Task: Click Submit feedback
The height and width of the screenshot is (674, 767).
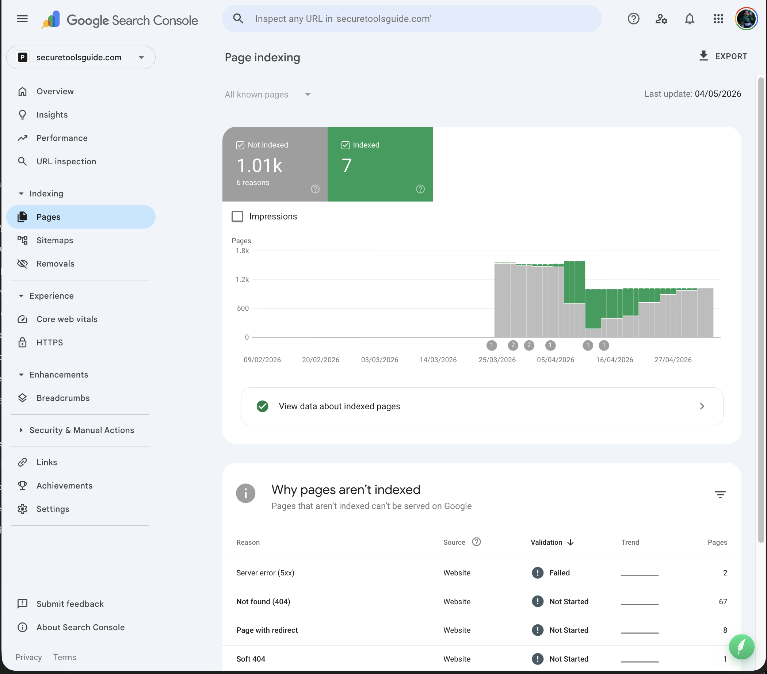Action: click(x=81, y=604)
